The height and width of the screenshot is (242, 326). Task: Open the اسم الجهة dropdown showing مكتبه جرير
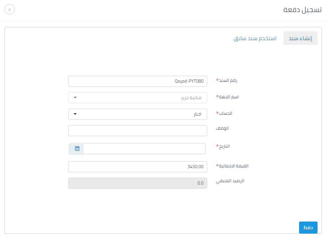[137, 97]
